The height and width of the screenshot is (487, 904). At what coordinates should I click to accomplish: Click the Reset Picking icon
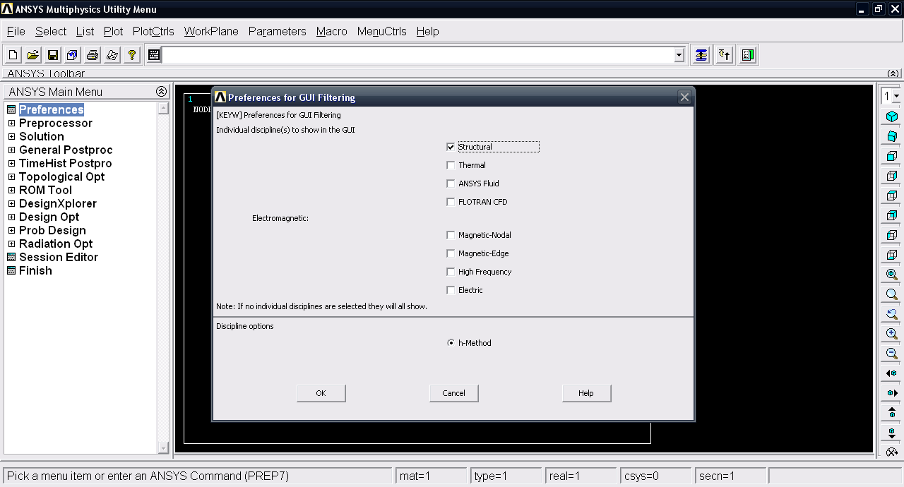[724, 55]
